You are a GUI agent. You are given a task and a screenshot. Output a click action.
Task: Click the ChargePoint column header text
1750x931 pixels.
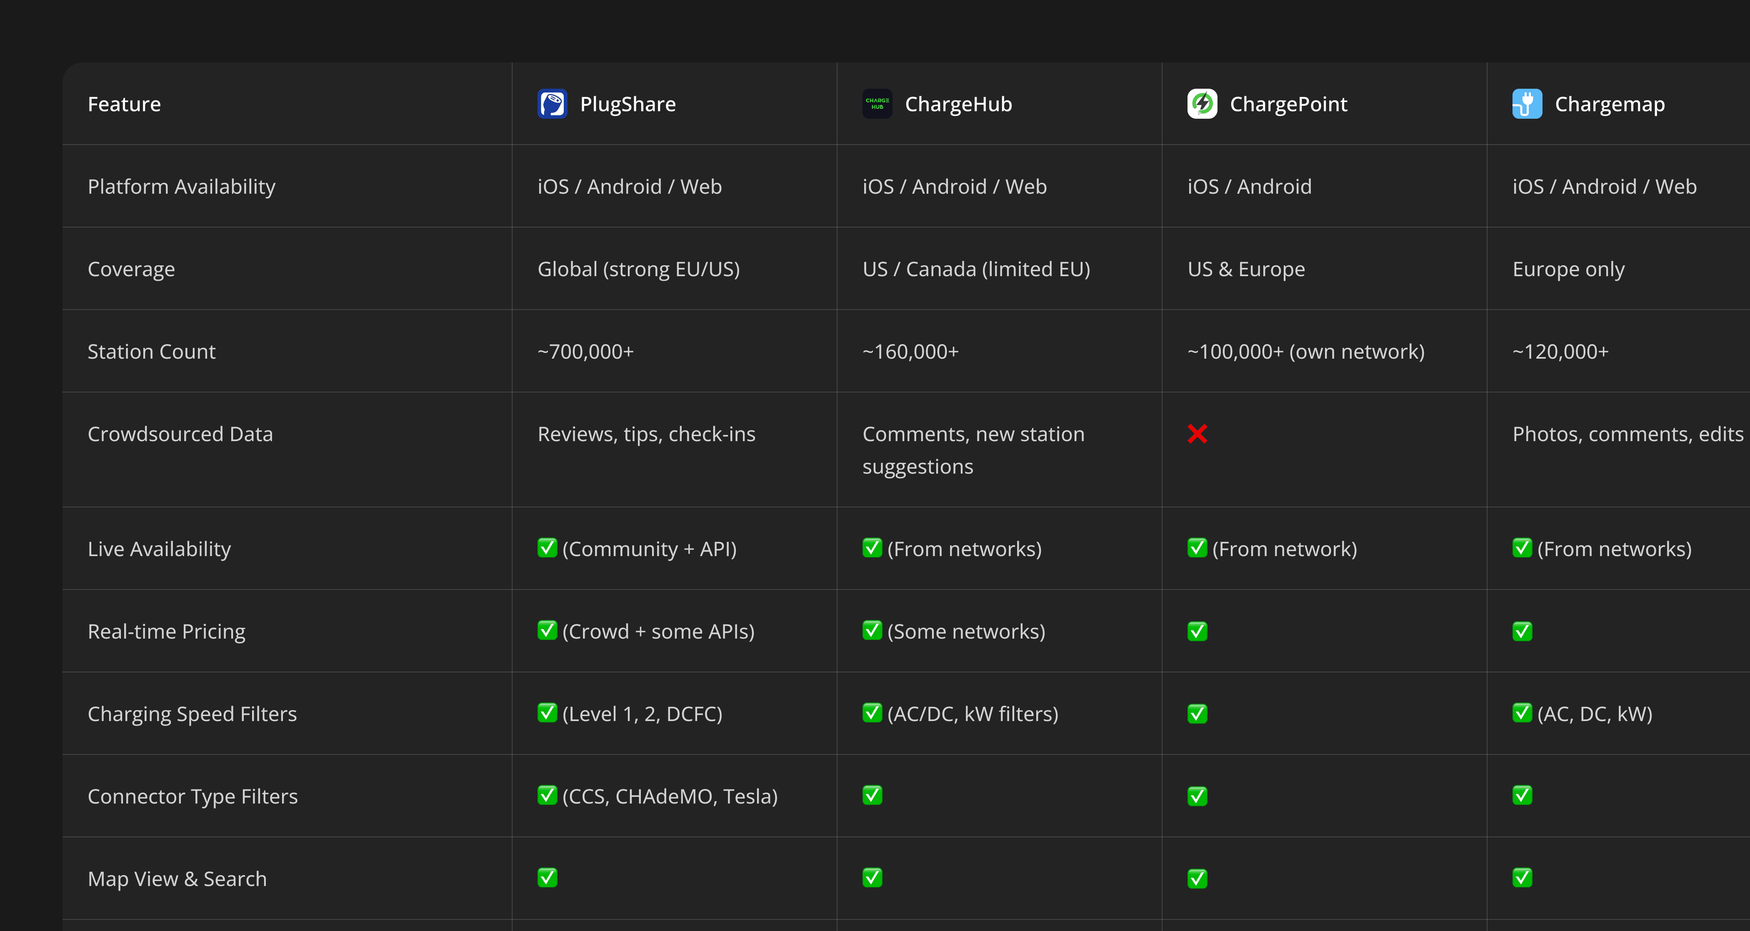1288,104
